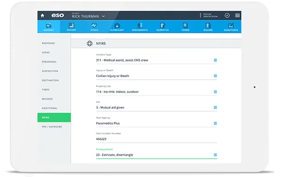
Task: Click the checkmark circle icon
Action: (227, 16)
